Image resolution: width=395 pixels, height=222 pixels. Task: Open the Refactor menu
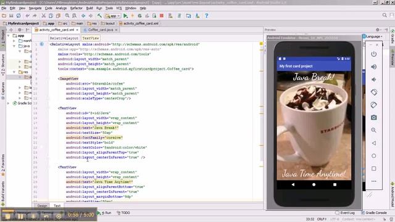(76, 8)
